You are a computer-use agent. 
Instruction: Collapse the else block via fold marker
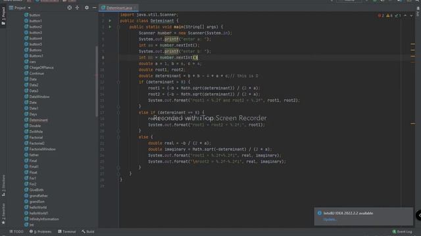point(118,137)
